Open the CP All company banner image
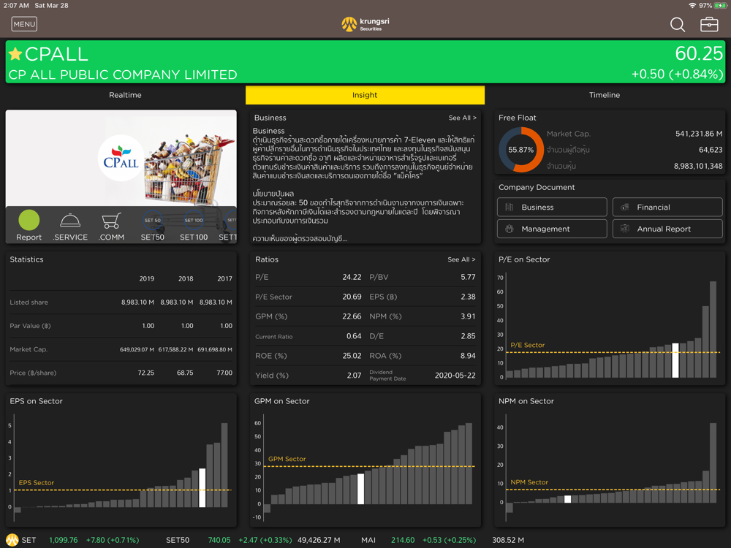This screenshot has width=731, height=548. point(121,159)
